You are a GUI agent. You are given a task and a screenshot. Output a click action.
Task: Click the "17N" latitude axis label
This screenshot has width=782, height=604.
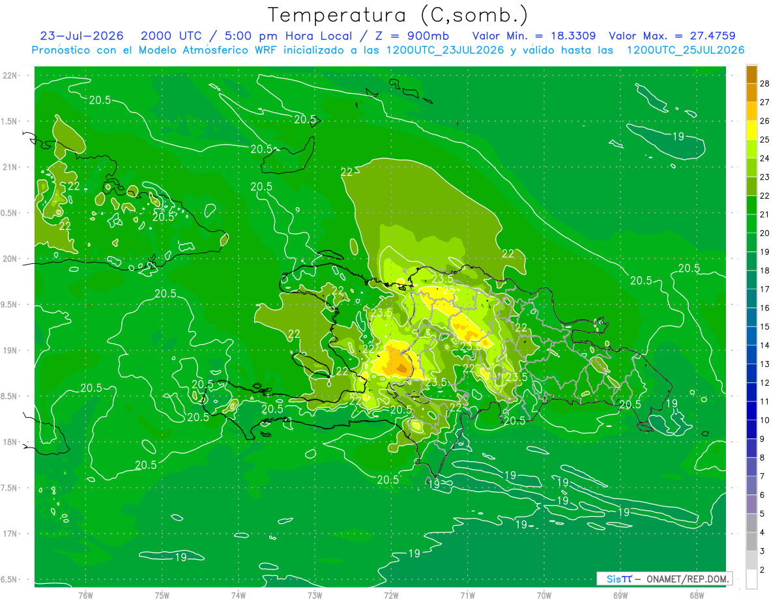click(10, 534)
